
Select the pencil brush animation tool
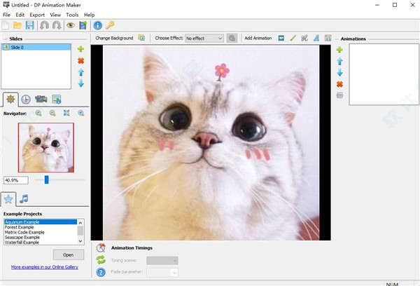click(293, 38)
